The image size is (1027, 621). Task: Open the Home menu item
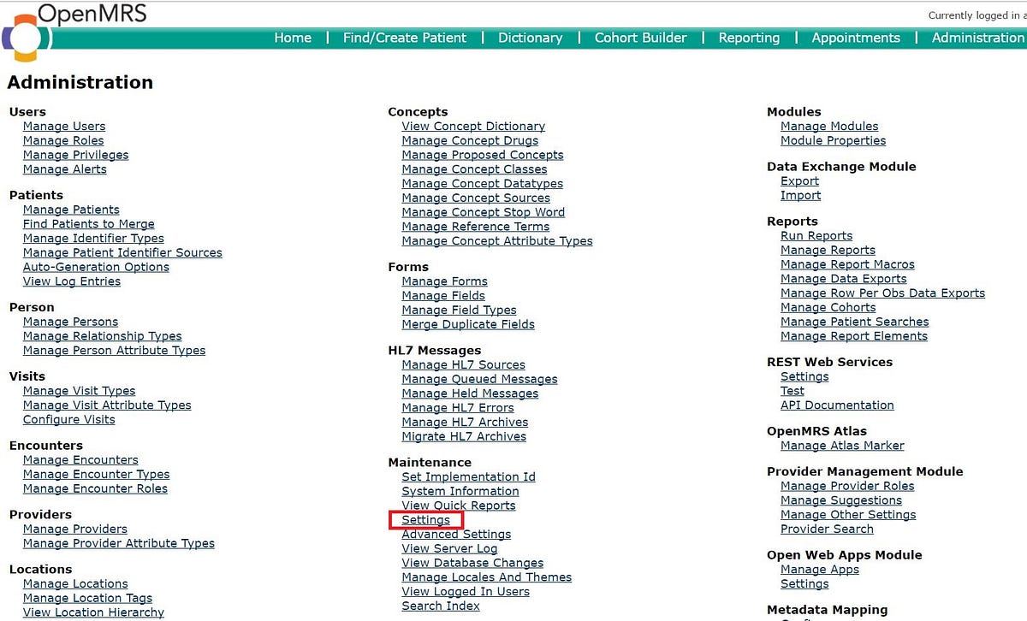(x=293, y=38)
